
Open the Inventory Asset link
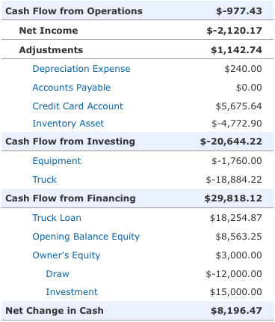click(x=68, y=124)
